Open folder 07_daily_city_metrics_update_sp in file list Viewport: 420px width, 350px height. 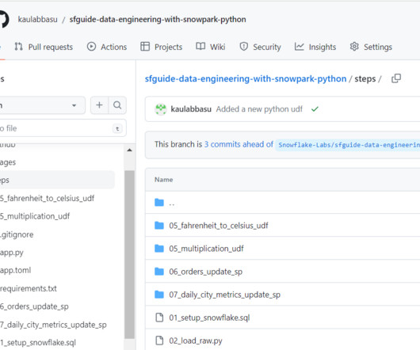(x=225, y=295)
